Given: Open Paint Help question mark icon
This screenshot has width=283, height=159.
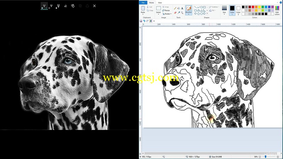Looking at the screenshot, I should coord(281,2).
